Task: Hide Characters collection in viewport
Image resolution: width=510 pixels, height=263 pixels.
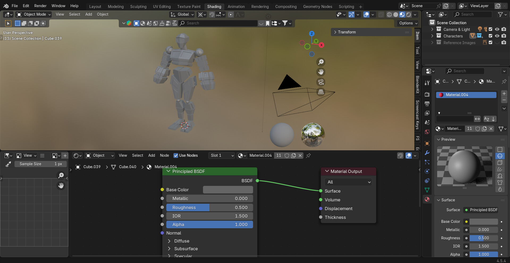Action: (497, 36)
